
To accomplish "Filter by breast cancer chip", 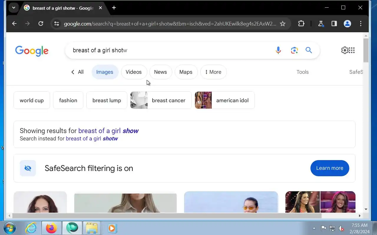I will tap(161, 100).
